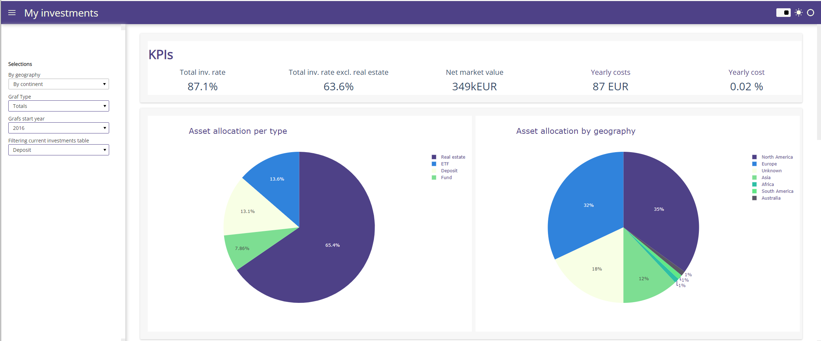Click the 65.4% Real estate pie slice

[x=332, y=245]
